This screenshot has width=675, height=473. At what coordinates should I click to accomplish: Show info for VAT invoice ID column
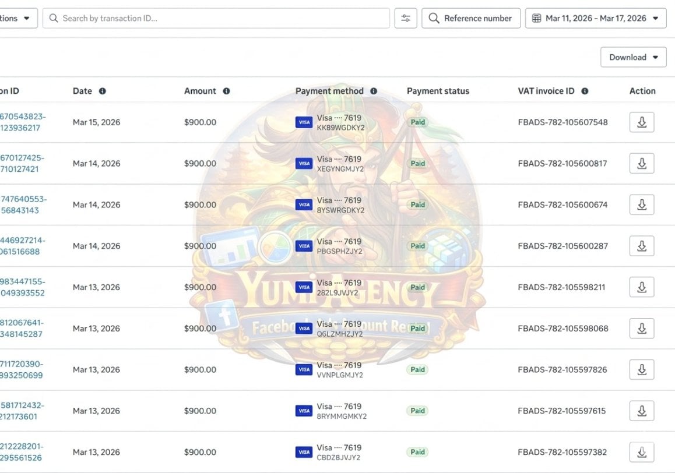(585, 91)
